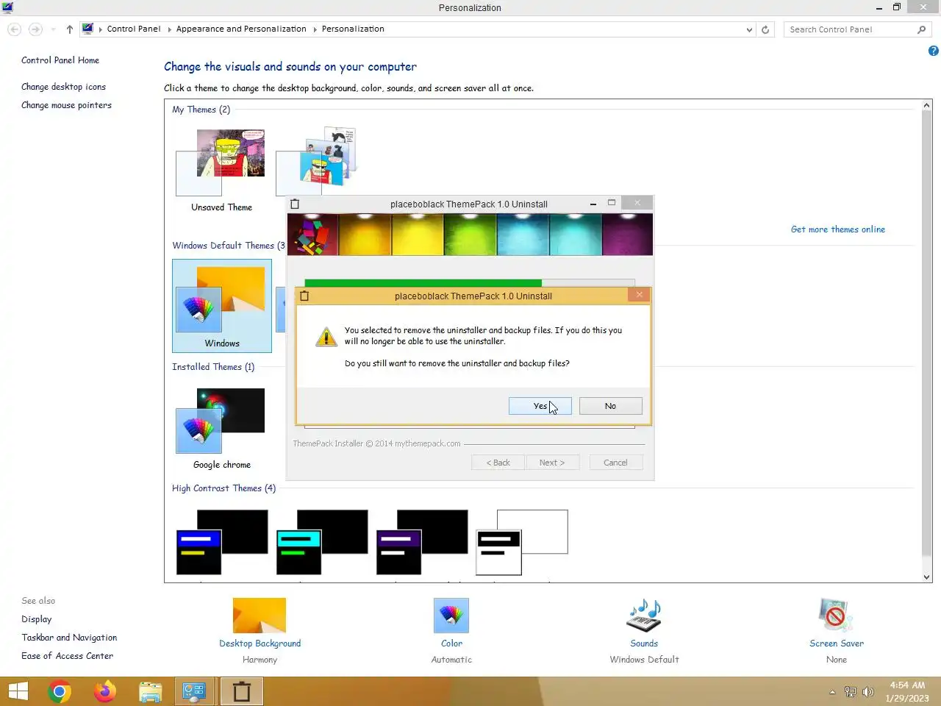The width and height of the screenshot is (941, 706).
Task: Click the clock in system tray
Action: [x=907, y=692]
